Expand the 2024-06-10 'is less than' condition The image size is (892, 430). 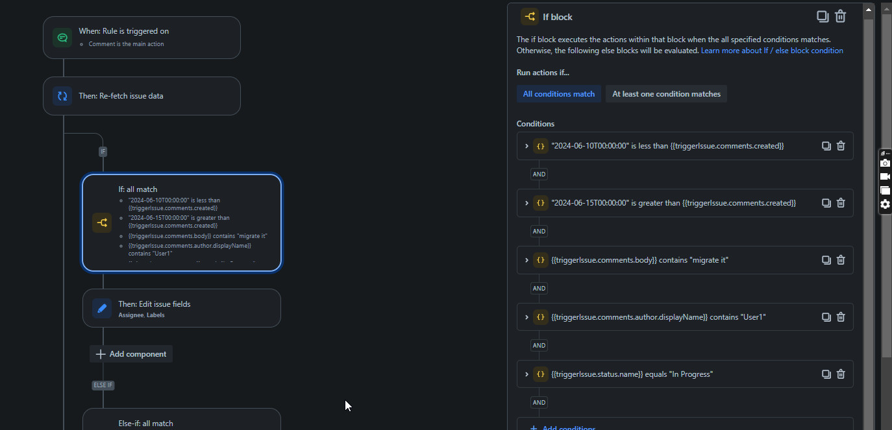[x=527, y=146]
